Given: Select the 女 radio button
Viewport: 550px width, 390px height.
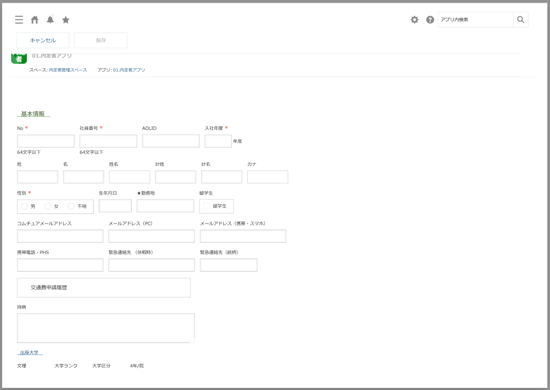Looking at the screenshot, I should (48, 206).
